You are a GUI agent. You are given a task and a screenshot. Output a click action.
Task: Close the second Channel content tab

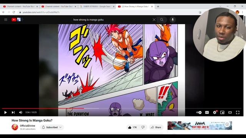point(75,7)
